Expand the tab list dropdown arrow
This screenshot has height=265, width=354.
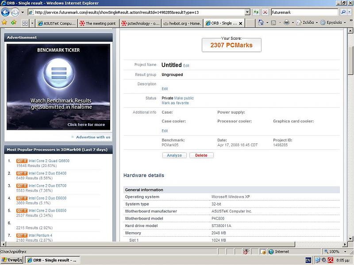[32, 23]
